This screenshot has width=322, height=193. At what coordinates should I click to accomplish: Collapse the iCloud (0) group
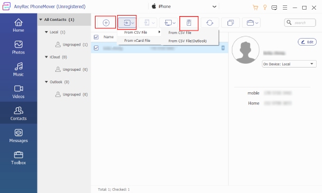tap(46, 57)
